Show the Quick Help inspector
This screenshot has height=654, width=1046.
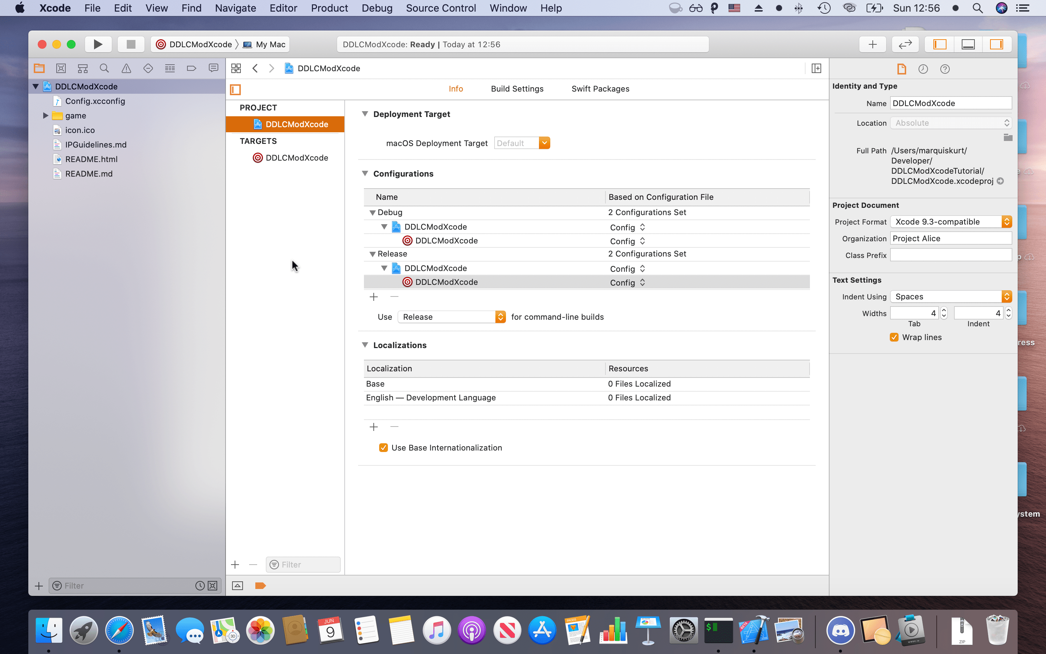tap(945, 69)
